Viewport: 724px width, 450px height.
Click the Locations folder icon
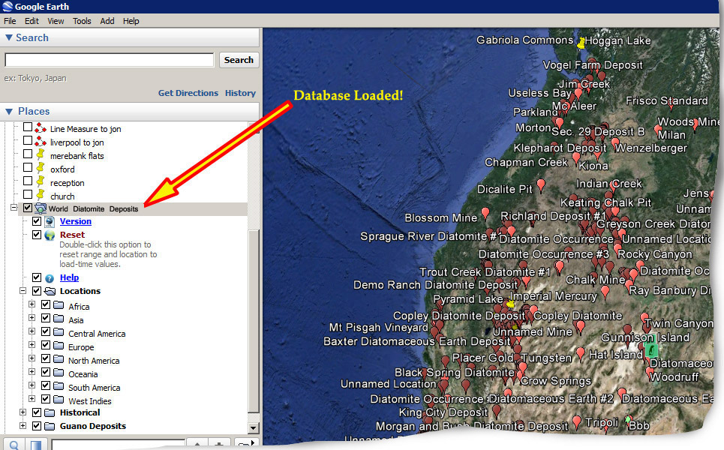pos(50,291)
